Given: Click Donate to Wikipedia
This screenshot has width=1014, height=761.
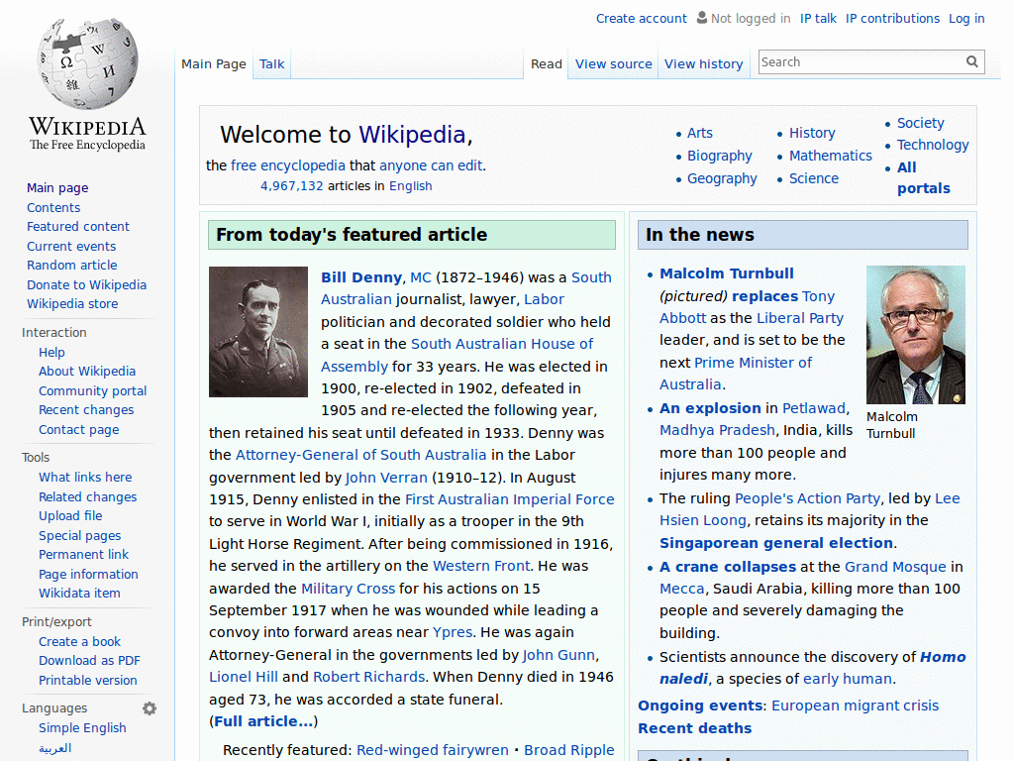Looking at the screenshot, I should coord(87,284).
